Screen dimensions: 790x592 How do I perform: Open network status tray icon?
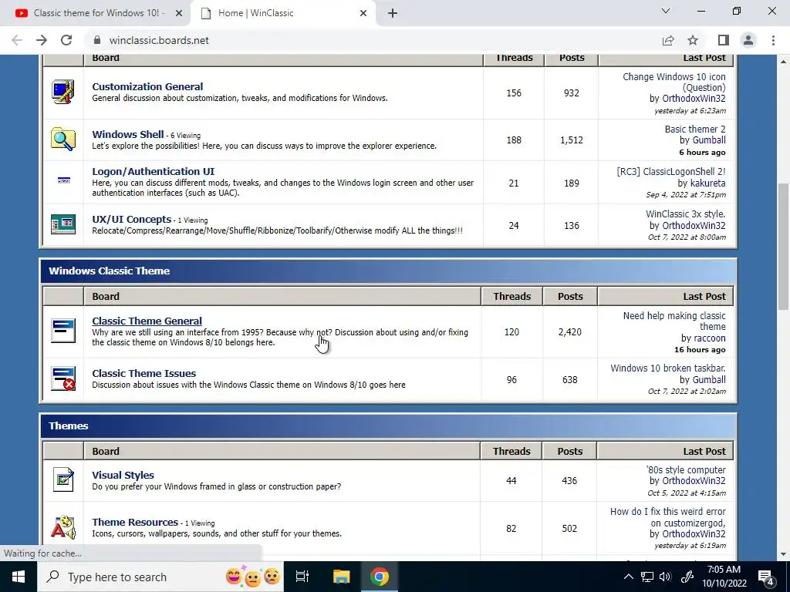[647, 577]
